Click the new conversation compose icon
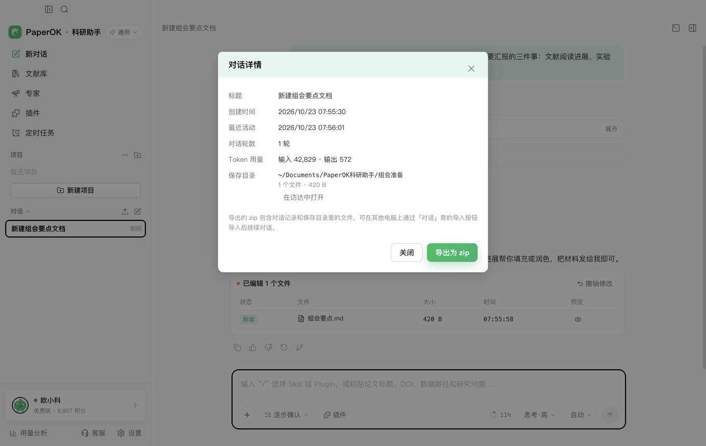Image resolution: width=706 pixels, height=446 pixels. (x=138, y=212)
